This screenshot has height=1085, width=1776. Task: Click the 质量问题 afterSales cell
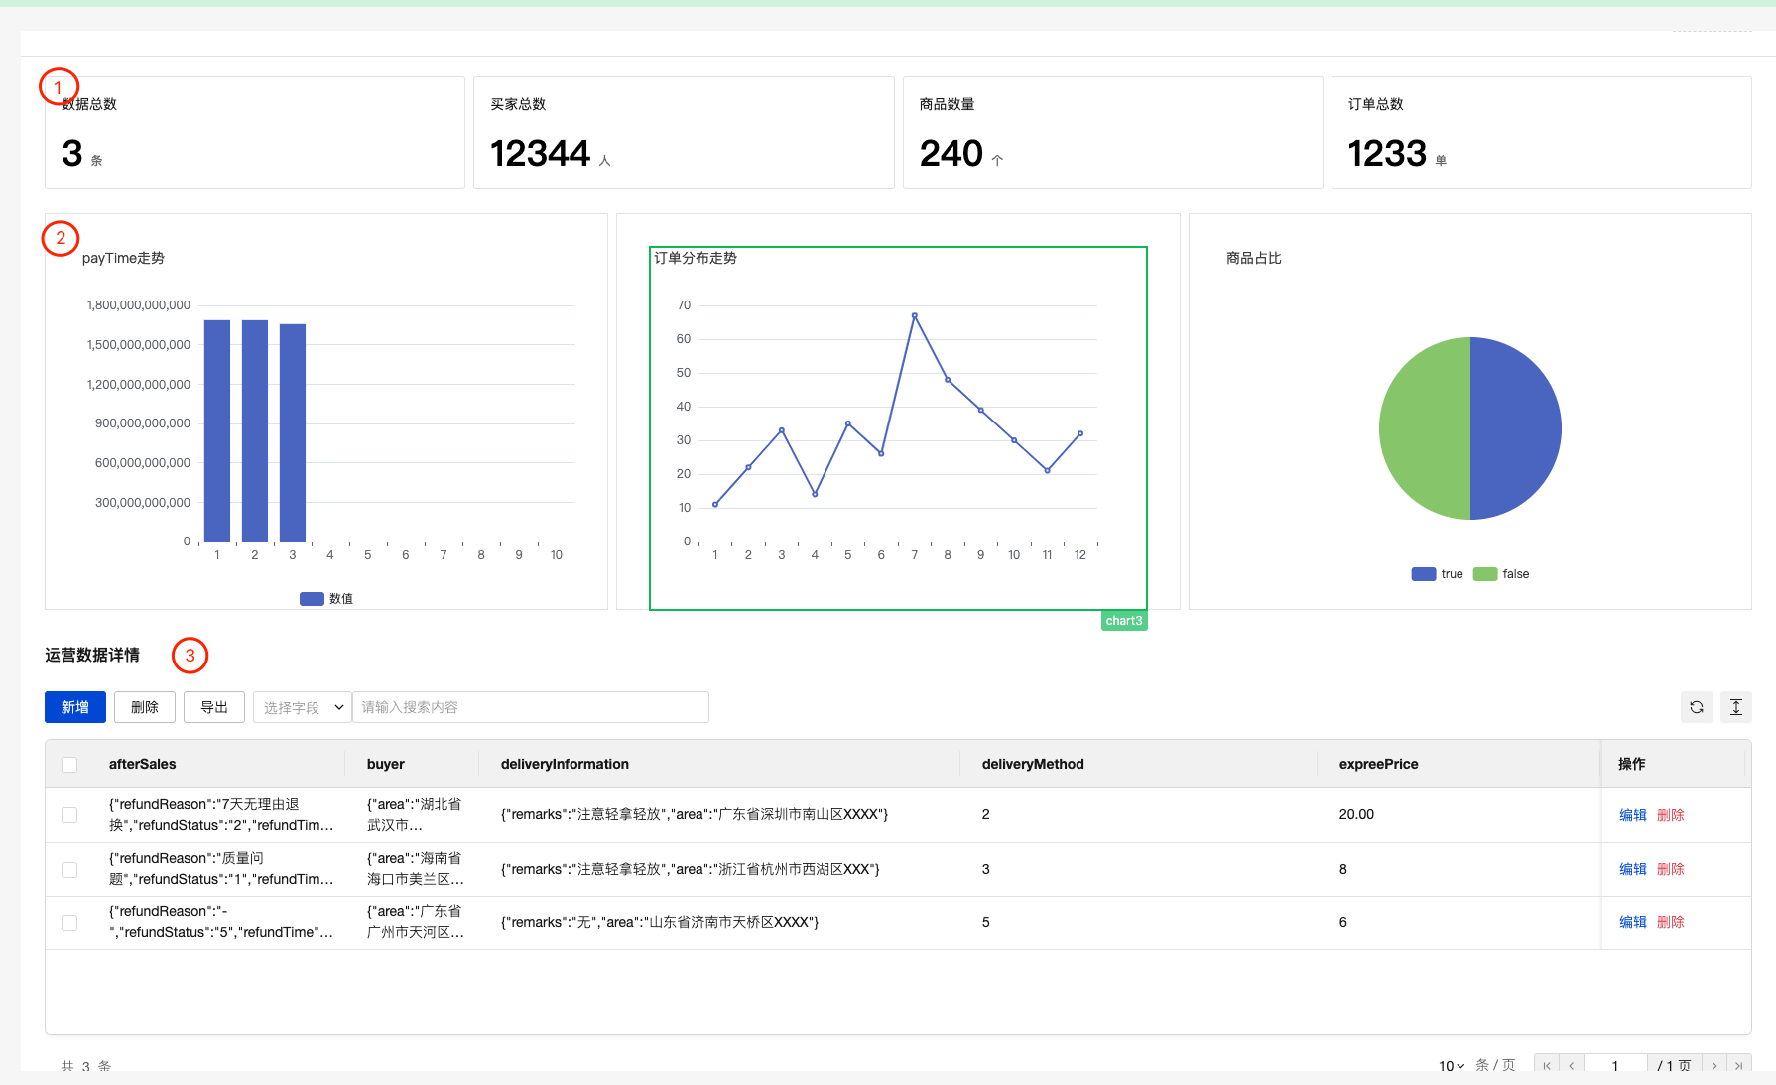pos(221,869)
